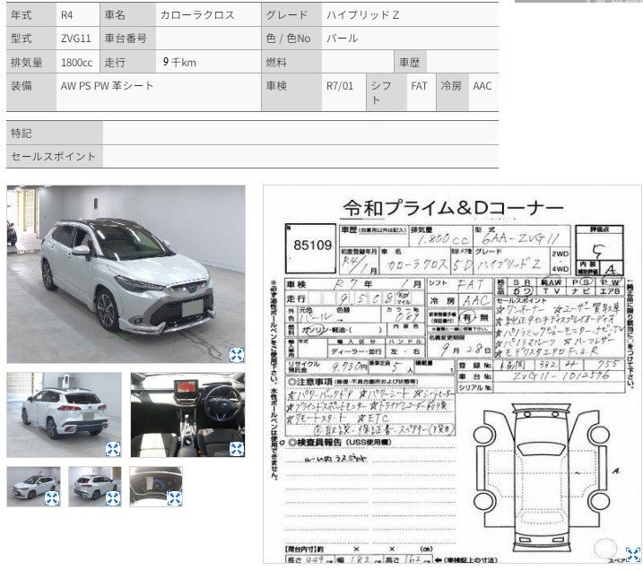This screenshot has height=570, width=643.
Task: Select the model code ZVG11 cell
Action: (x=77, y=39)
